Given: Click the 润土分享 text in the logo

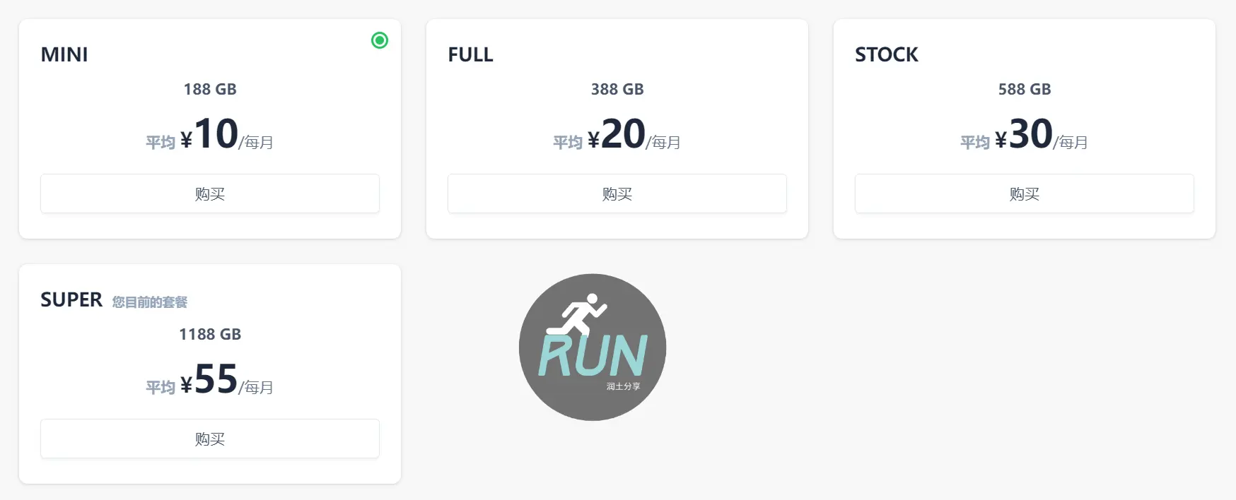Looking at the screenshot, I should (x=623, y=386).
